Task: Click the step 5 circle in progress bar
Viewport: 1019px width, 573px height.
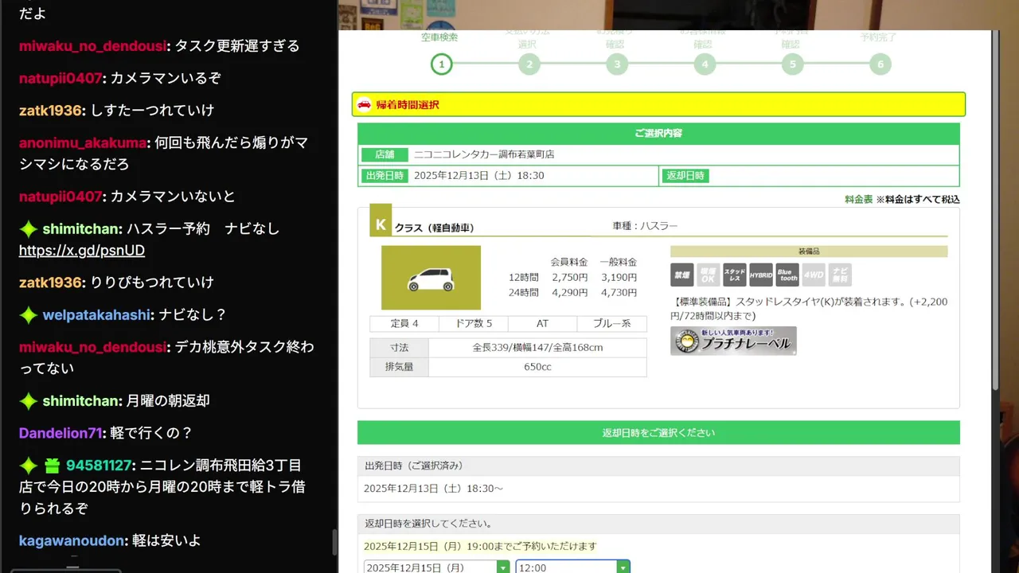Action: 792,64
